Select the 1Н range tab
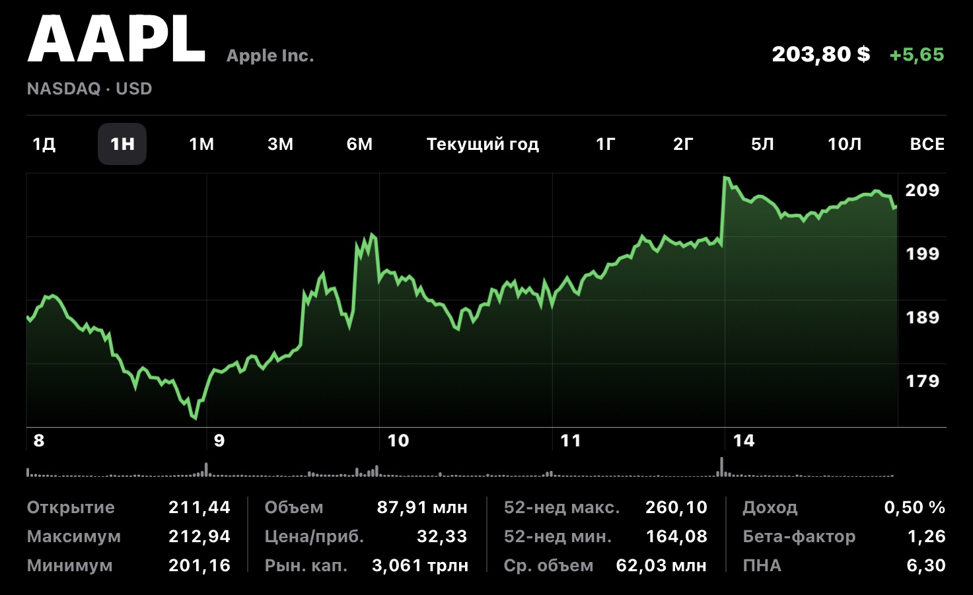 point(122,144)
